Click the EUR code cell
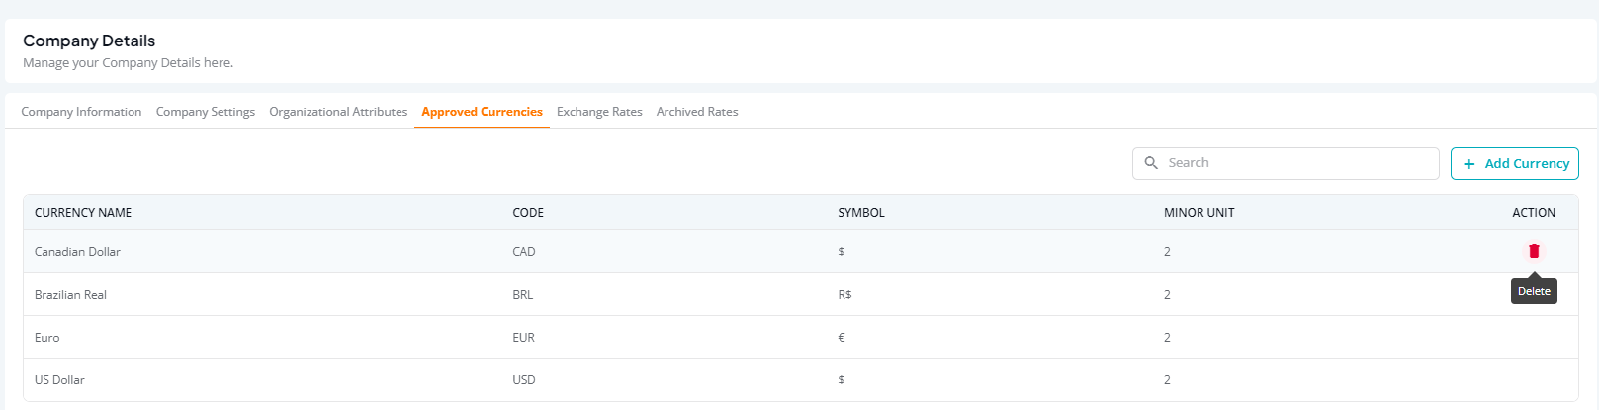Screen dimensions: 1599x410 (524, 338)
